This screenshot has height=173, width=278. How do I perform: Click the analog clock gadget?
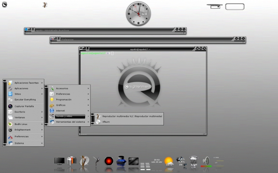138,14
